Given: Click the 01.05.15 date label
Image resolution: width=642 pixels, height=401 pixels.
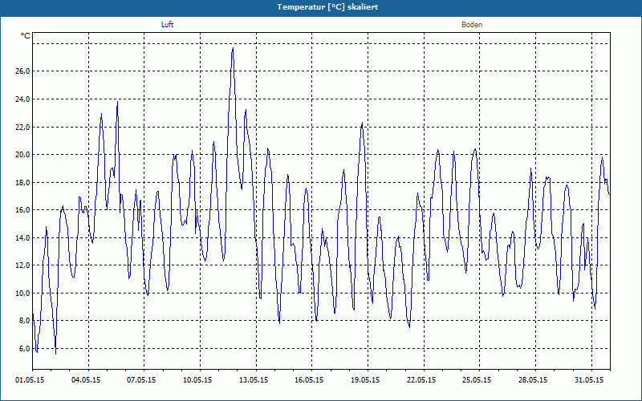Looking at the screenshot, I should tap(30, 380).
